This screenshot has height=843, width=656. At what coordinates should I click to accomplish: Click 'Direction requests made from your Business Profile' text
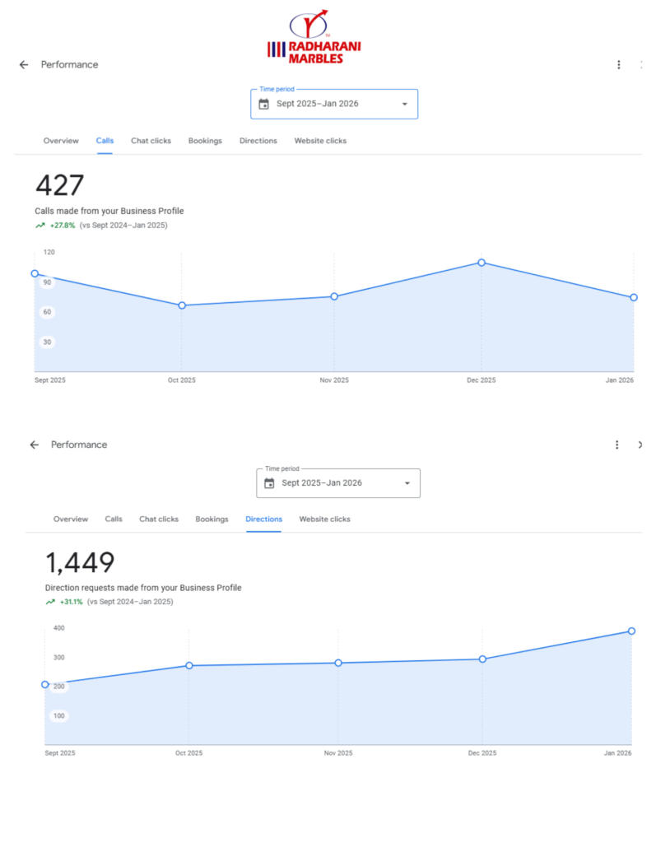pyautogui.click(x=143, y=588)
